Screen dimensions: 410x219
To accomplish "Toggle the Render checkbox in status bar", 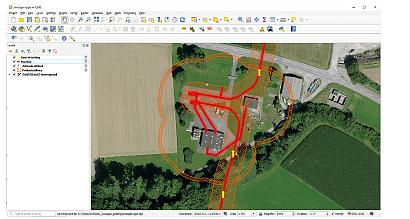I will click(x=332, y=214).
